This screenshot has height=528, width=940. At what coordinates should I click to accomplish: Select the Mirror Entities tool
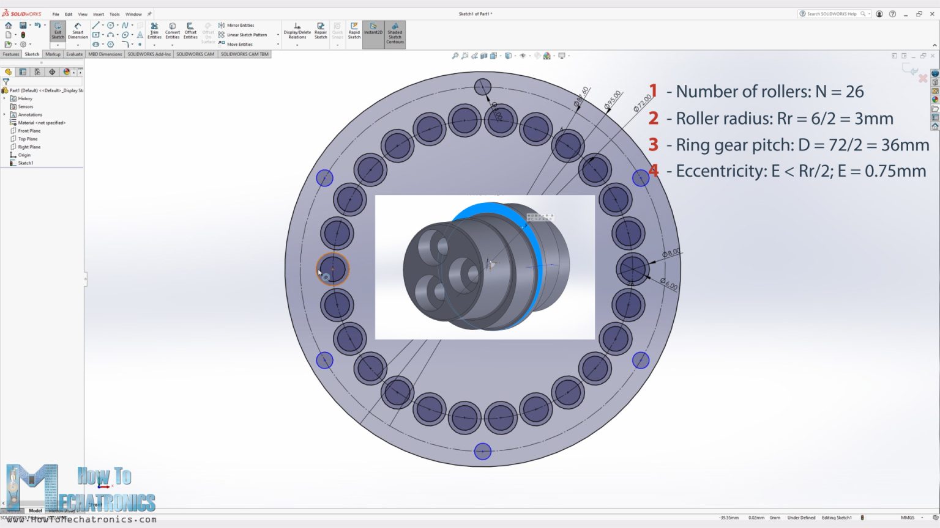tap(240, 25)
